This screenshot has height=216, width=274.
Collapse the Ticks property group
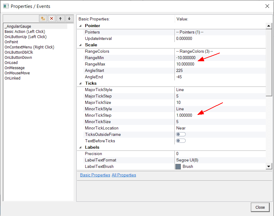pos(80,83)
